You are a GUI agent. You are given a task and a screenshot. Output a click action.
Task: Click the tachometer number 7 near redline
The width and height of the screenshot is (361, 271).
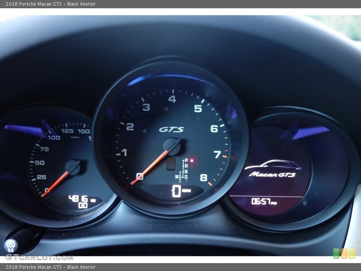[217, 154]
